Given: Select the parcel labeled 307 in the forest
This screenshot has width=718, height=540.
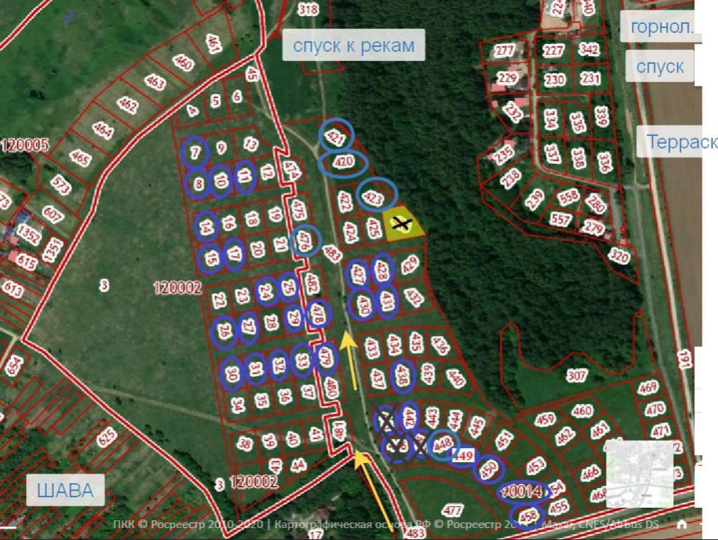Looking at the screenshot, I should coord(576,376).
